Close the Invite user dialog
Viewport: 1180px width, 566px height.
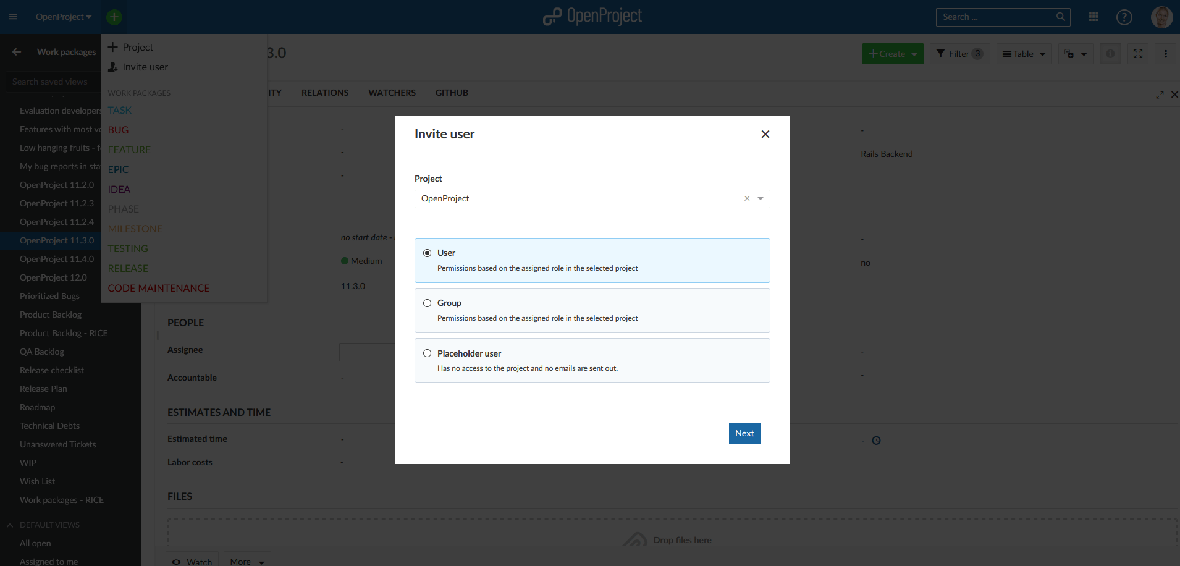click(765, 134)
